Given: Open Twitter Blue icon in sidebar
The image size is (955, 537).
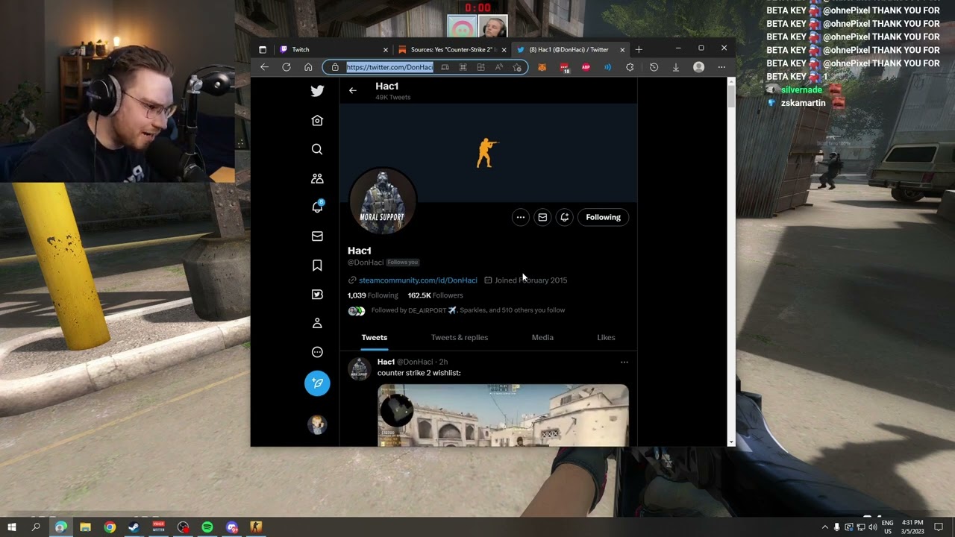Looking at the screenshot, I should [317, 295].
